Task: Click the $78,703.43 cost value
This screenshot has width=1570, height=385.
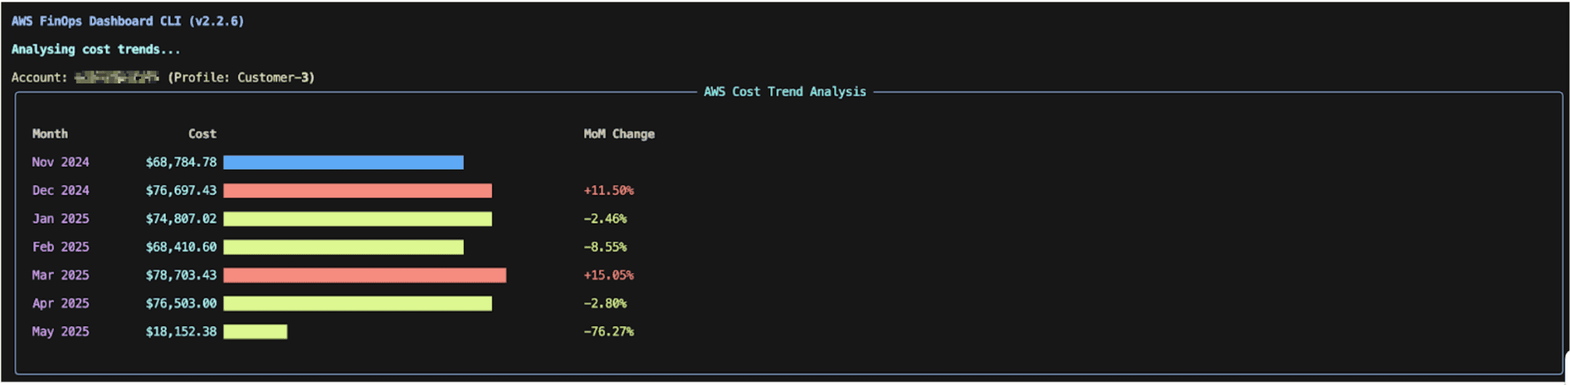Action: click(181, 276)
